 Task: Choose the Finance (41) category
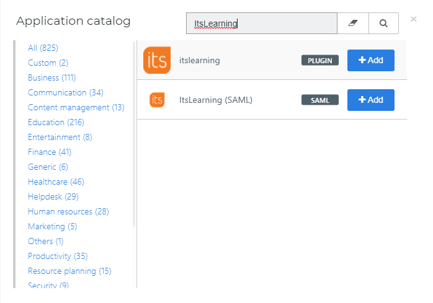coord(50,152)
